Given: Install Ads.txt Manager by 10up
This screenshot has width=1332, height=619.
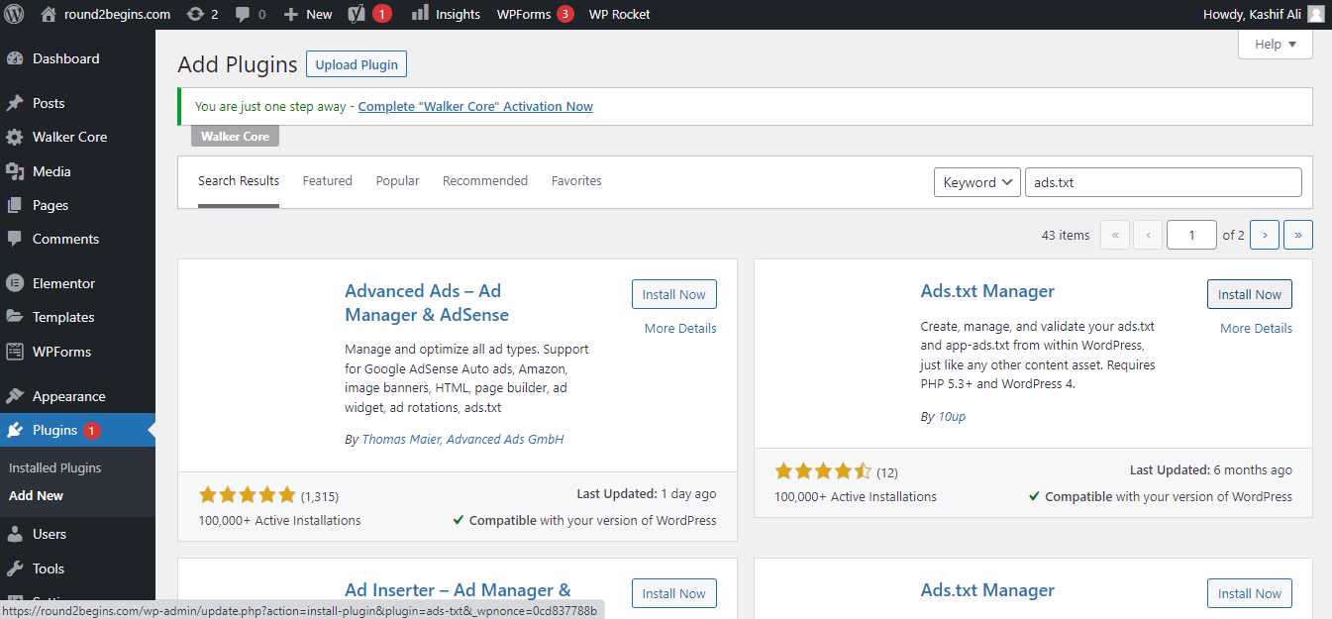Looking at the screenshot, I should (x=1250, y=294).
